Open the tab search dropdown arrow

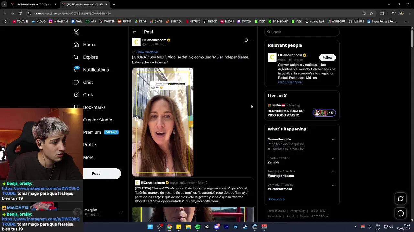click(4, 5)
